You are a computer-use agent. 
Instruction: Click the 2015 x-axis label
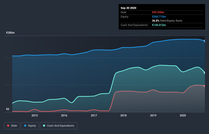coord(35,115)
